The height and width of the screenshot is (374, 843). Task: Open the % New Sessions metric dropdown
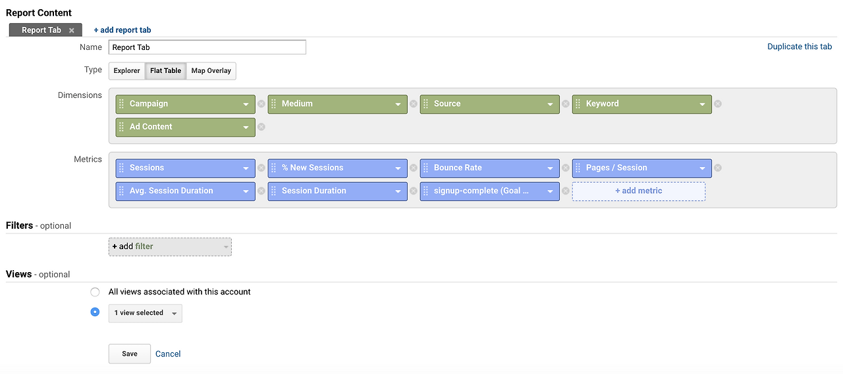pyautogui.click(x=398, y=169)
